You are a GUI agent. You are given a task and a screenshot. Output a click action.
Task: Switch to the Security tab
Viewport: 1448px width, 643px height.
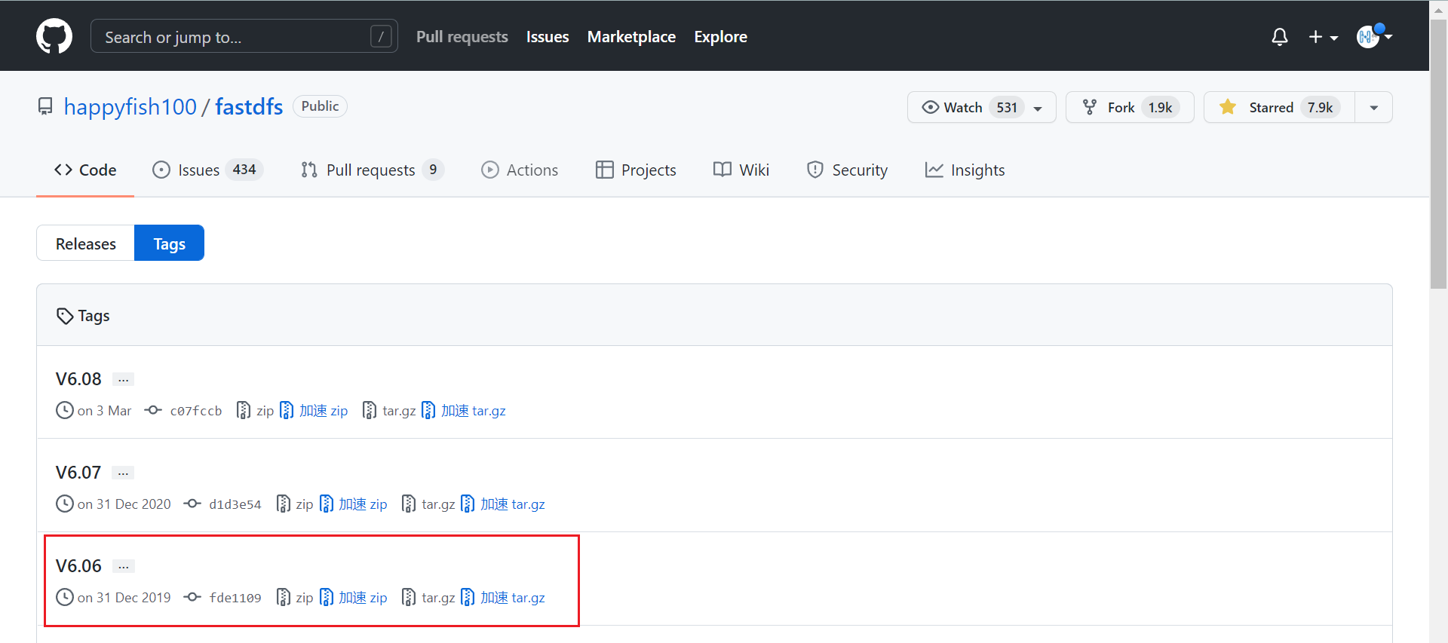(847, 170)
